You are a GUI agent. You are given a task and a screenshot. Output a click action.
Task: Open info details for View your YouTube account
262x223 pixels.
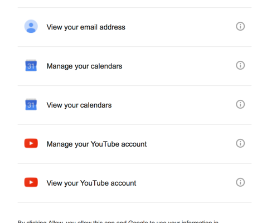pyautogui.click(x=240, y=182)
